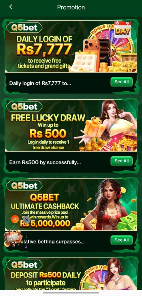Tap the back arrow icon
142x296 pixels.
click(11, 7)
